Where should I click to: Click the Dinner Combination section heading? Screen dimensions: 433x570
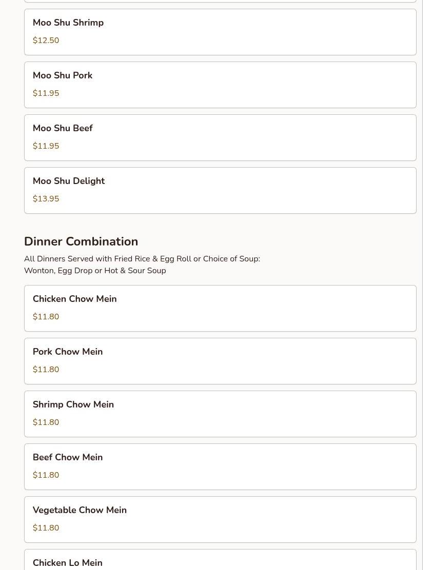[81, 241]
